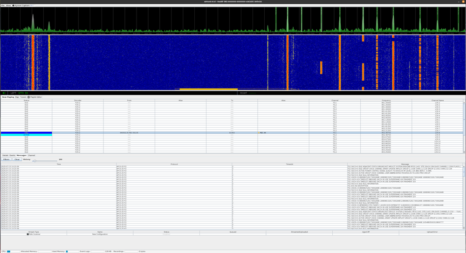This screenshot has width=466, height=253.
Task: Click the Time header in messages table
Action: [x=59, y=164]
